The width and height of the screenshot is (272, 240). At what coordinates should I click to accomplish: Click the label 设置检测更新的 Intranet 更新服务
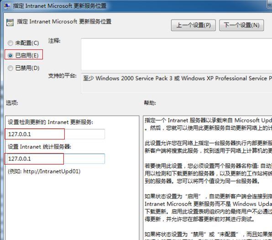[50, 122]
